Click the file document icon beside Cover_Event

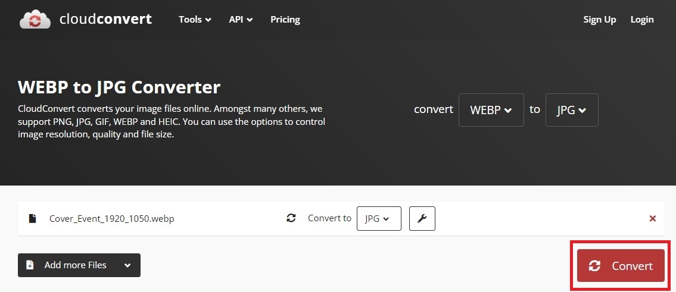(x=33, y=218)
